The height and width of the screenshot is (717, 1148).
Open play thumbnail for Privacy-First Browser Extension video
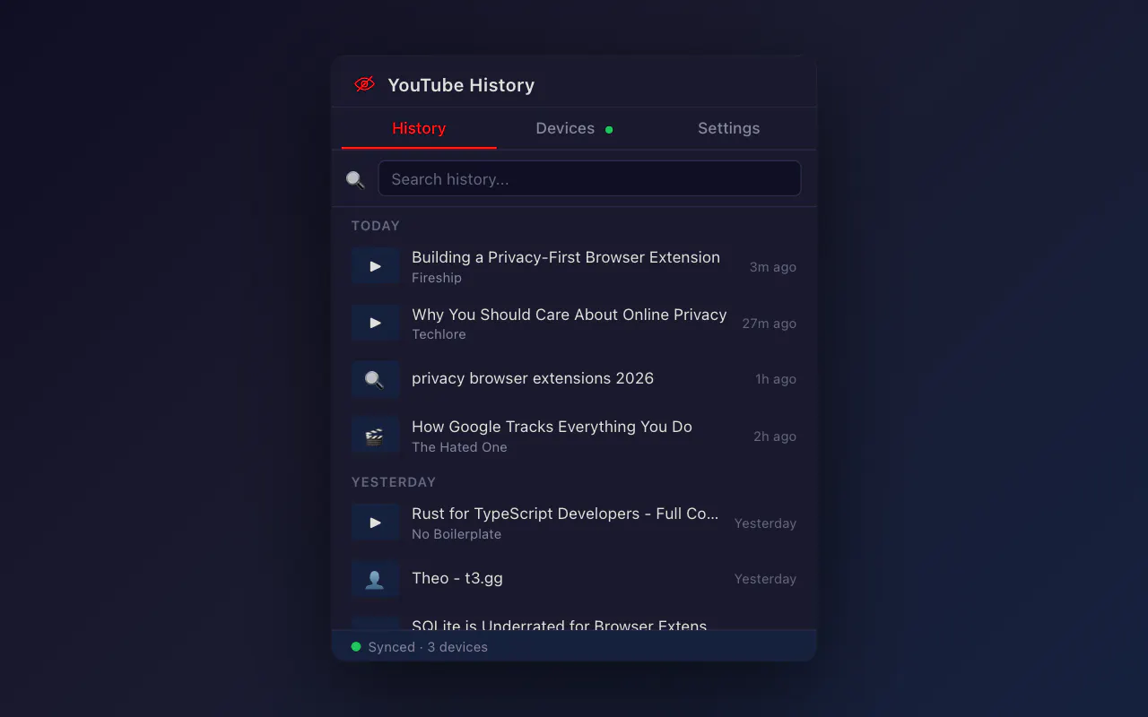375,266
